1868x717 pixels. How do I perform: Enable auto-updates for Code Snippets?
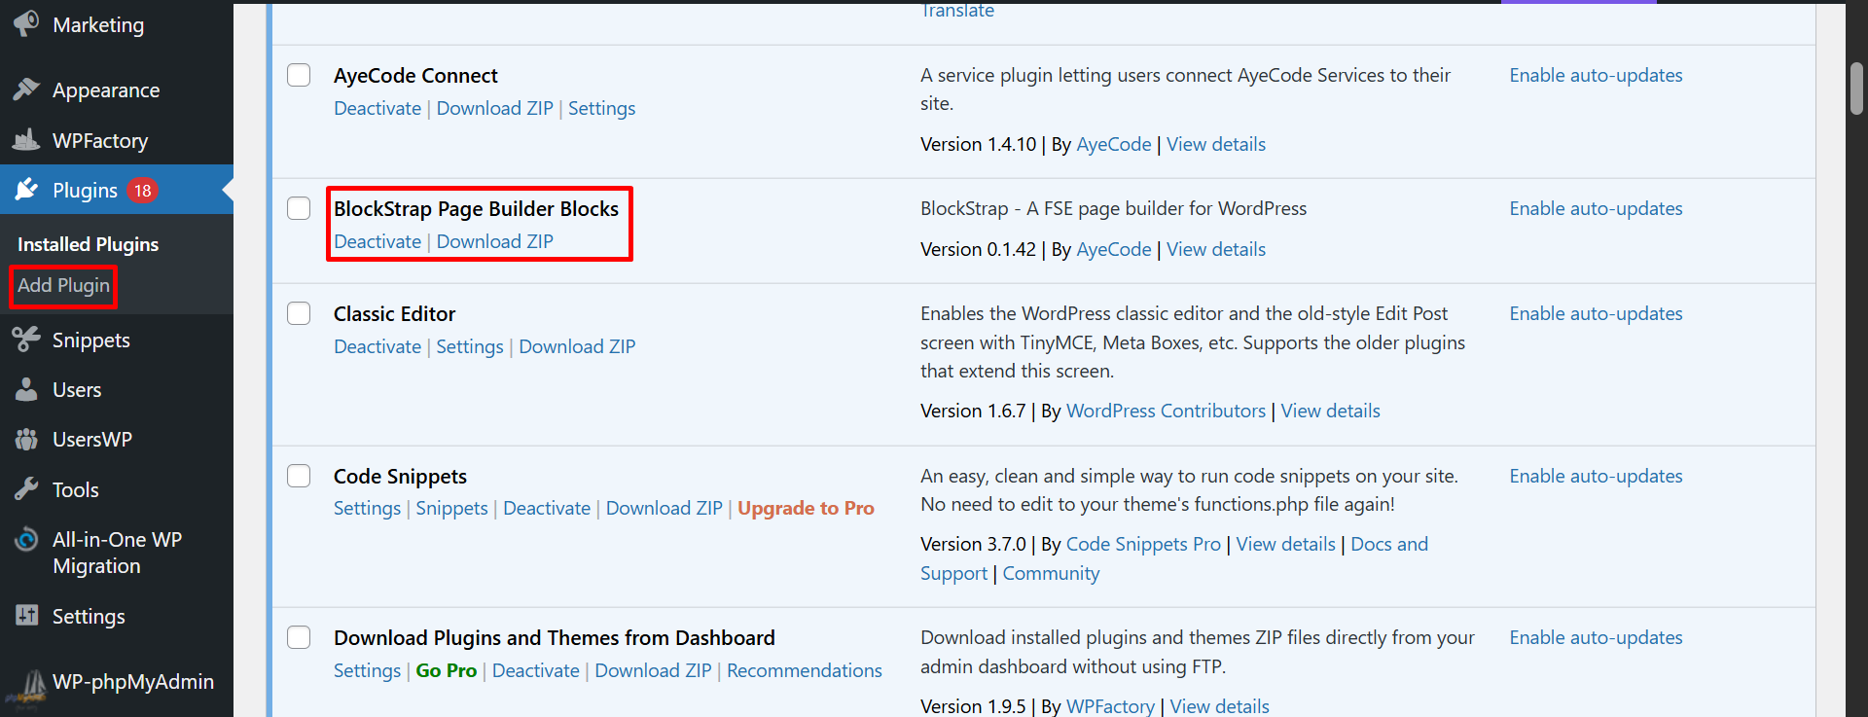tap(1596, 476)
